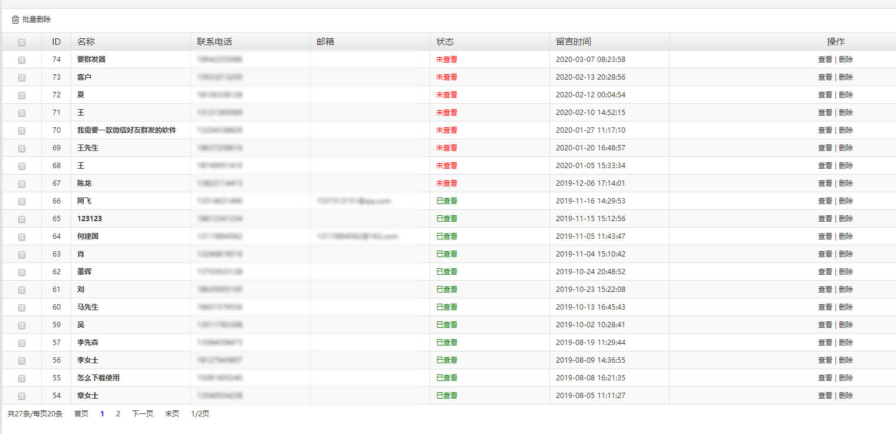Image resolution: width=896 pixels, height=434 pixels.
Task: Go to first page via 首页
Action: (x=81, y=414)
